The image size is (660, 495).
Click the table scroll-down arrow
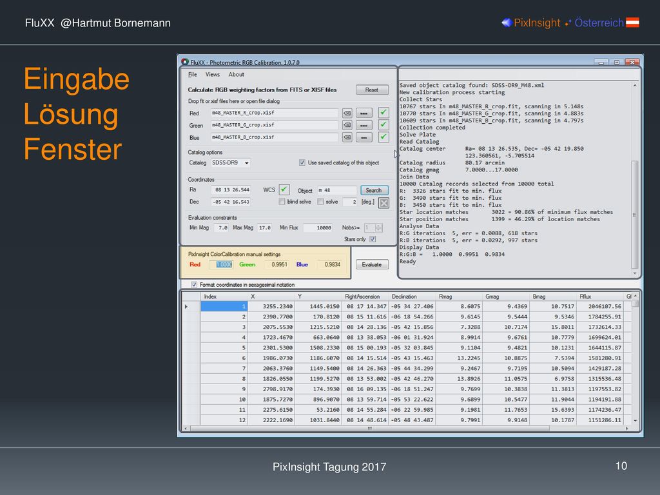coord(635,420)
